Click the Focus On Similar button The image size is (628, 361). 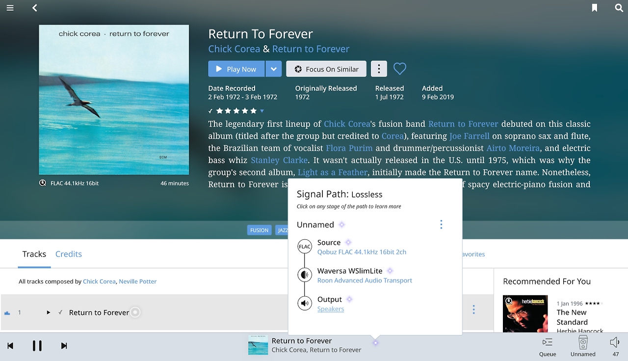[326, 69]
